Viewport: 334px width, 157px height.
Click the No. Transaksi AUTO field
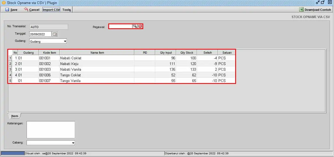coord(49,27)
